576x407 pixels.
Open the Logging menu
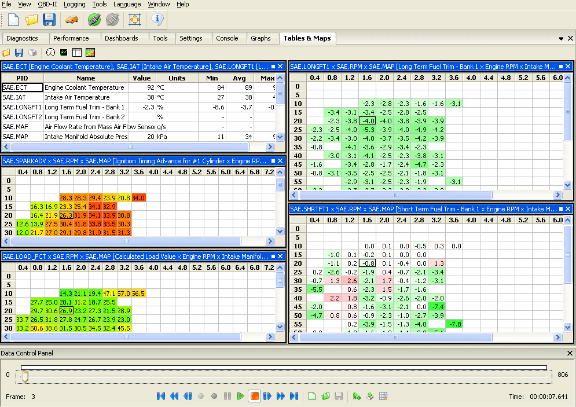[74, 4]
